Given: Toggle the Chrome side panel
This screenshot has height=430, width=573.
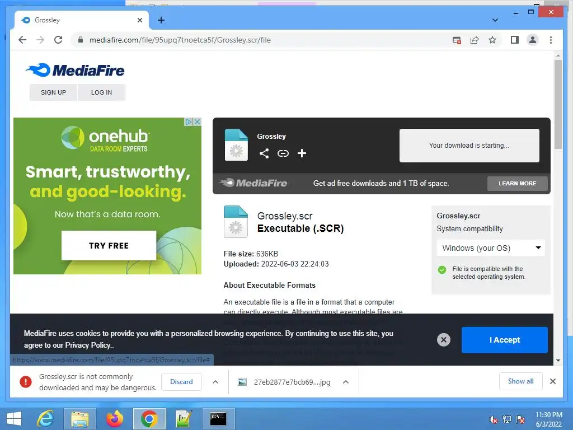Looking at the screenshot, I should 515,40.
